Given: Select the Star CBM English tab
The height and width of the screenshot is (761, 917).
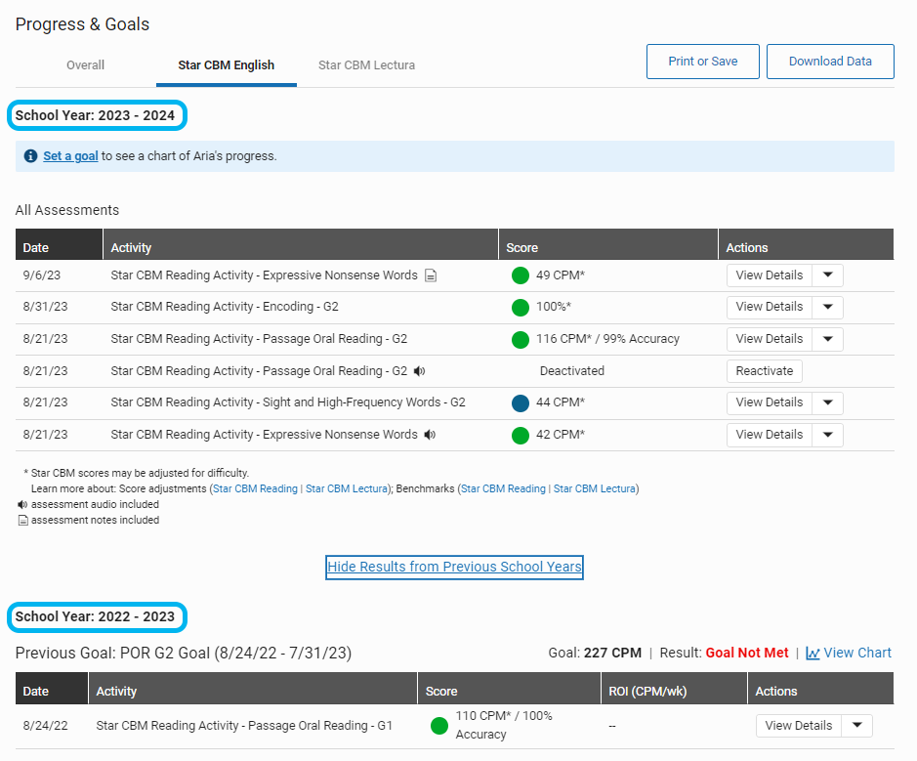Looking at the screenshot, I should click(227, 64).
